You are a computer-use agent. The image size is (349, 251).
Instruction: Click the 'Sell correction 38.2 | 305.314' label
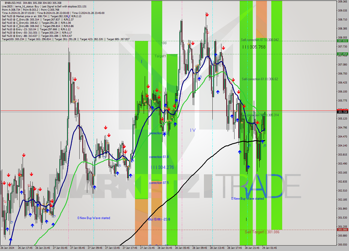point(260,115)
